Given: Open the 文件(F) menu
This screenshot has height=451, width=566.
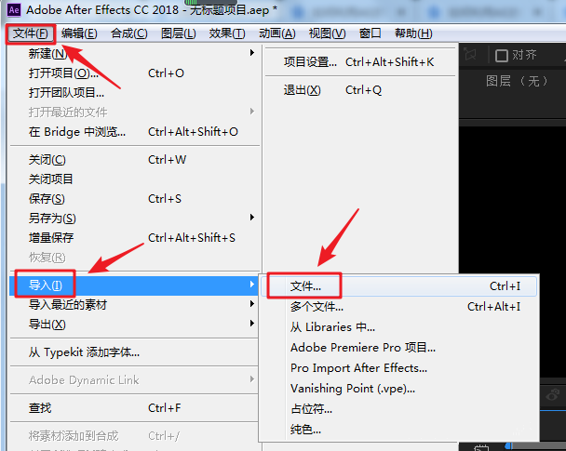Looking at the screenshot, I should (x=31, y=33).
